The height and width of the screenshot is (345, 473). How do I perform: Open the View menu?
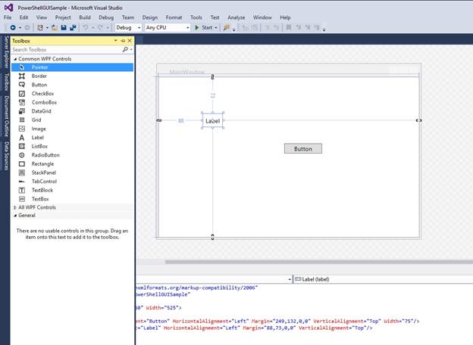pyautogui.click(x=42, y=17)
